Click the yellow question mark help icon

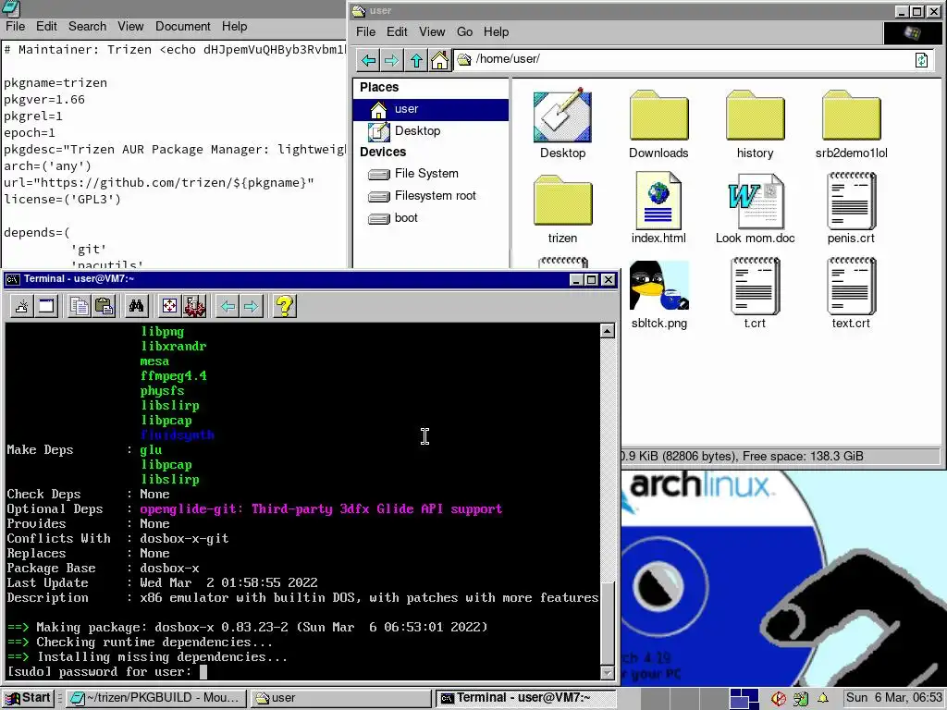point(285,306)
